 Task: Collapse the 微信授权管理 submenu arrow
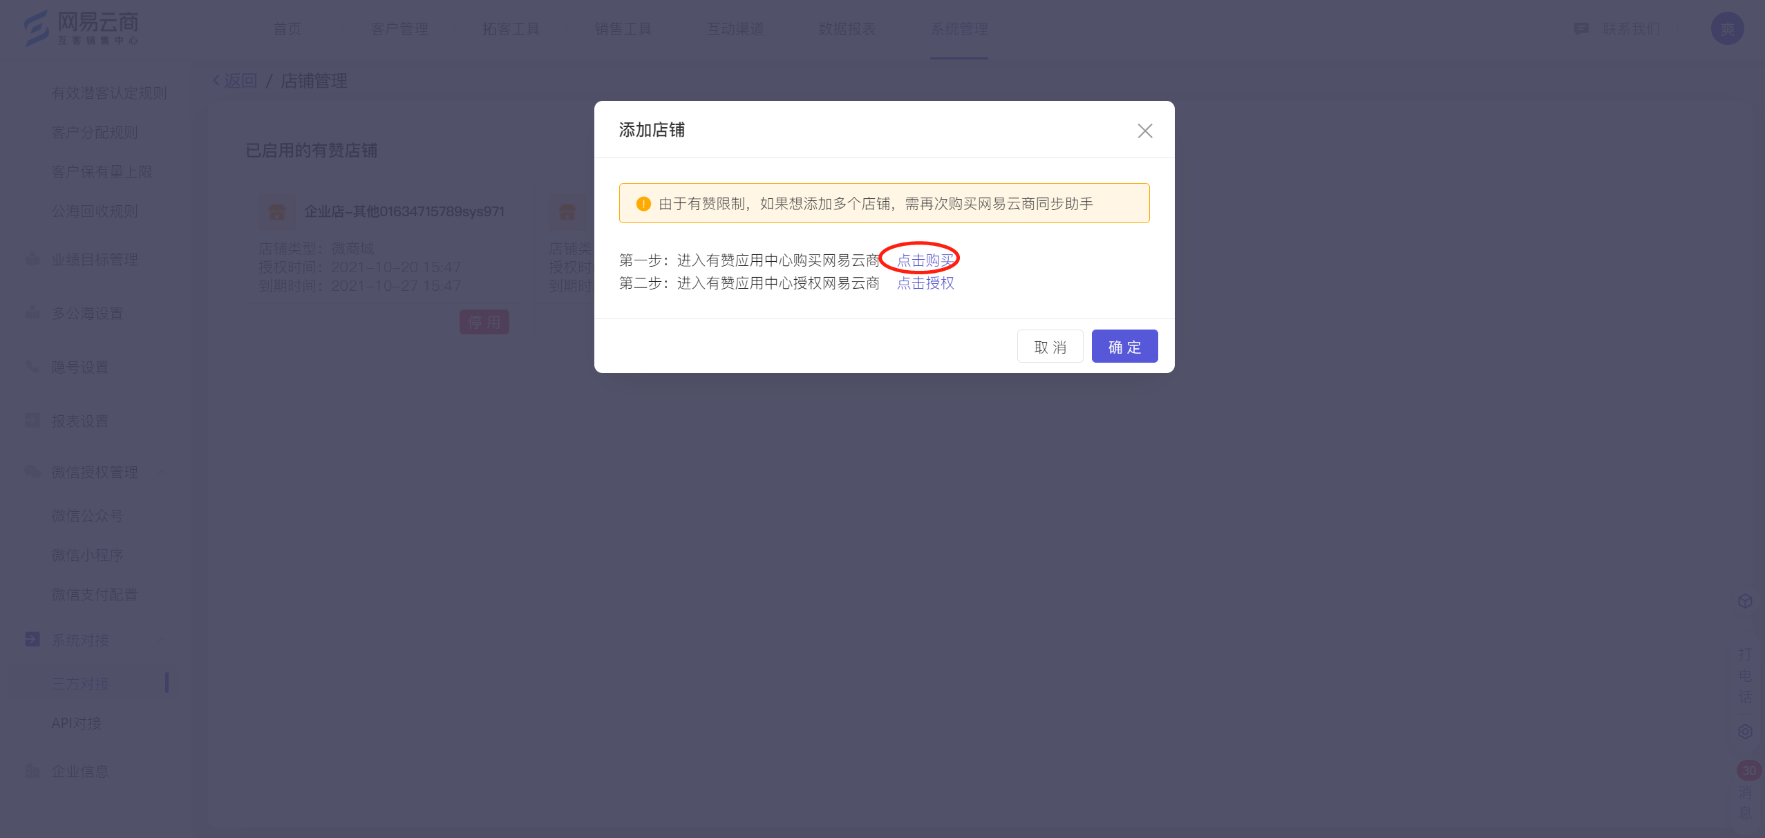[x=162, y=472]
